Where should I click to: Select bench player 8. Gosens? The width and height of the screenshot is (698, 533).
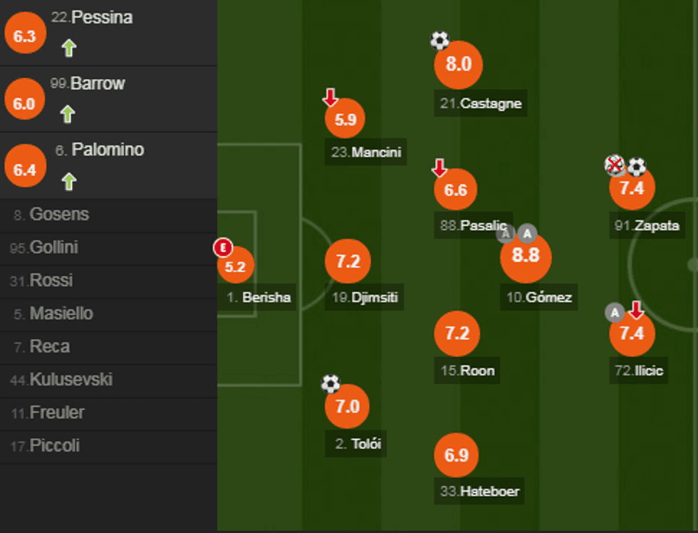(x=51, y=214)
